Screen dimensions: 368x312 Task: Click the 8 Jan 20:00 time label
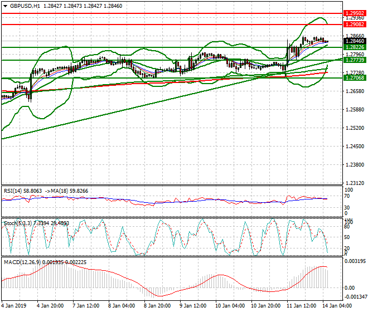(157, 306)
